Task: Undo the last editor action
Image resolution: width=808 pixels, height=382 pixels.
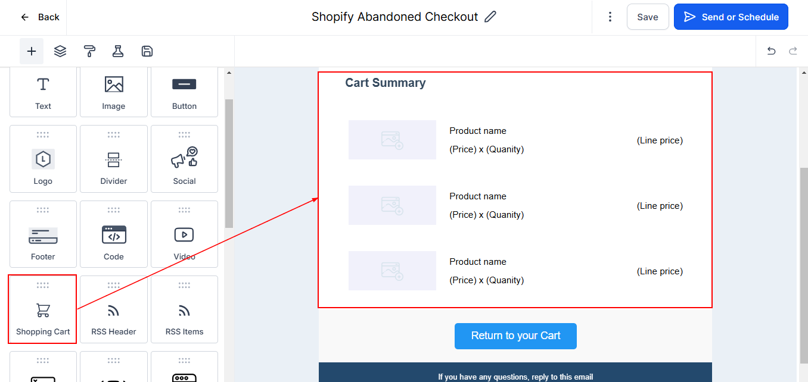Action: (x=771, y=51)
